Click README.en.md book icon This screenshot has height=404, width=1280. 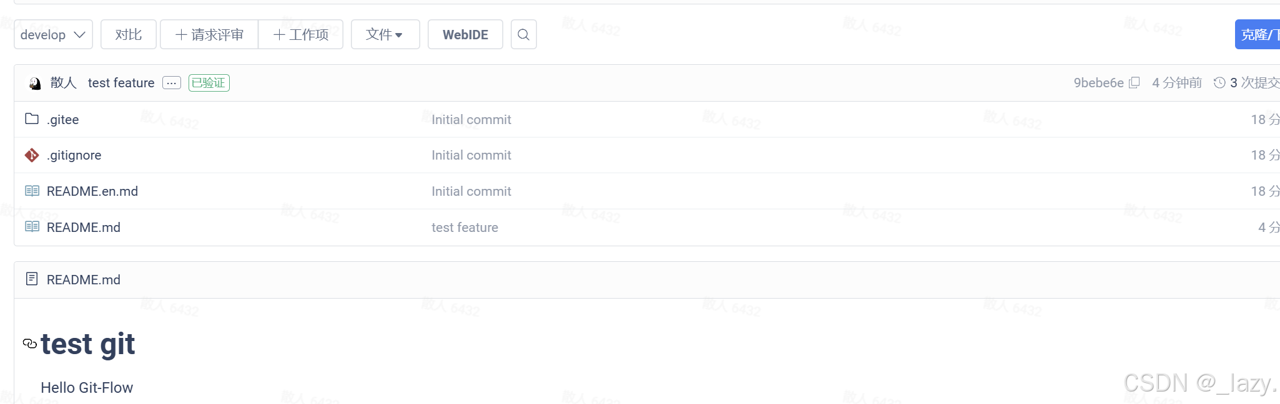pos(32,191)
